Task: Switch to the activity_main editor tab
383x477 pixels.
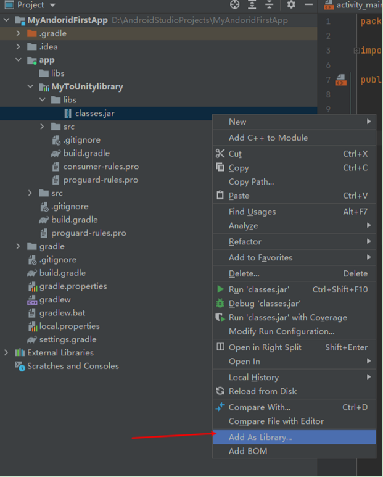Action: tap(352, 5)
